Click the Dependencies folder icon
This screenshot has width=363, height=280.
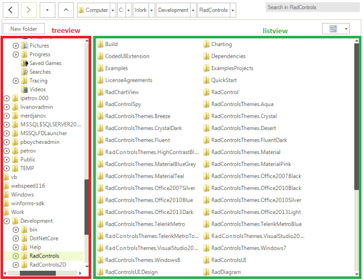coord(206,56)
